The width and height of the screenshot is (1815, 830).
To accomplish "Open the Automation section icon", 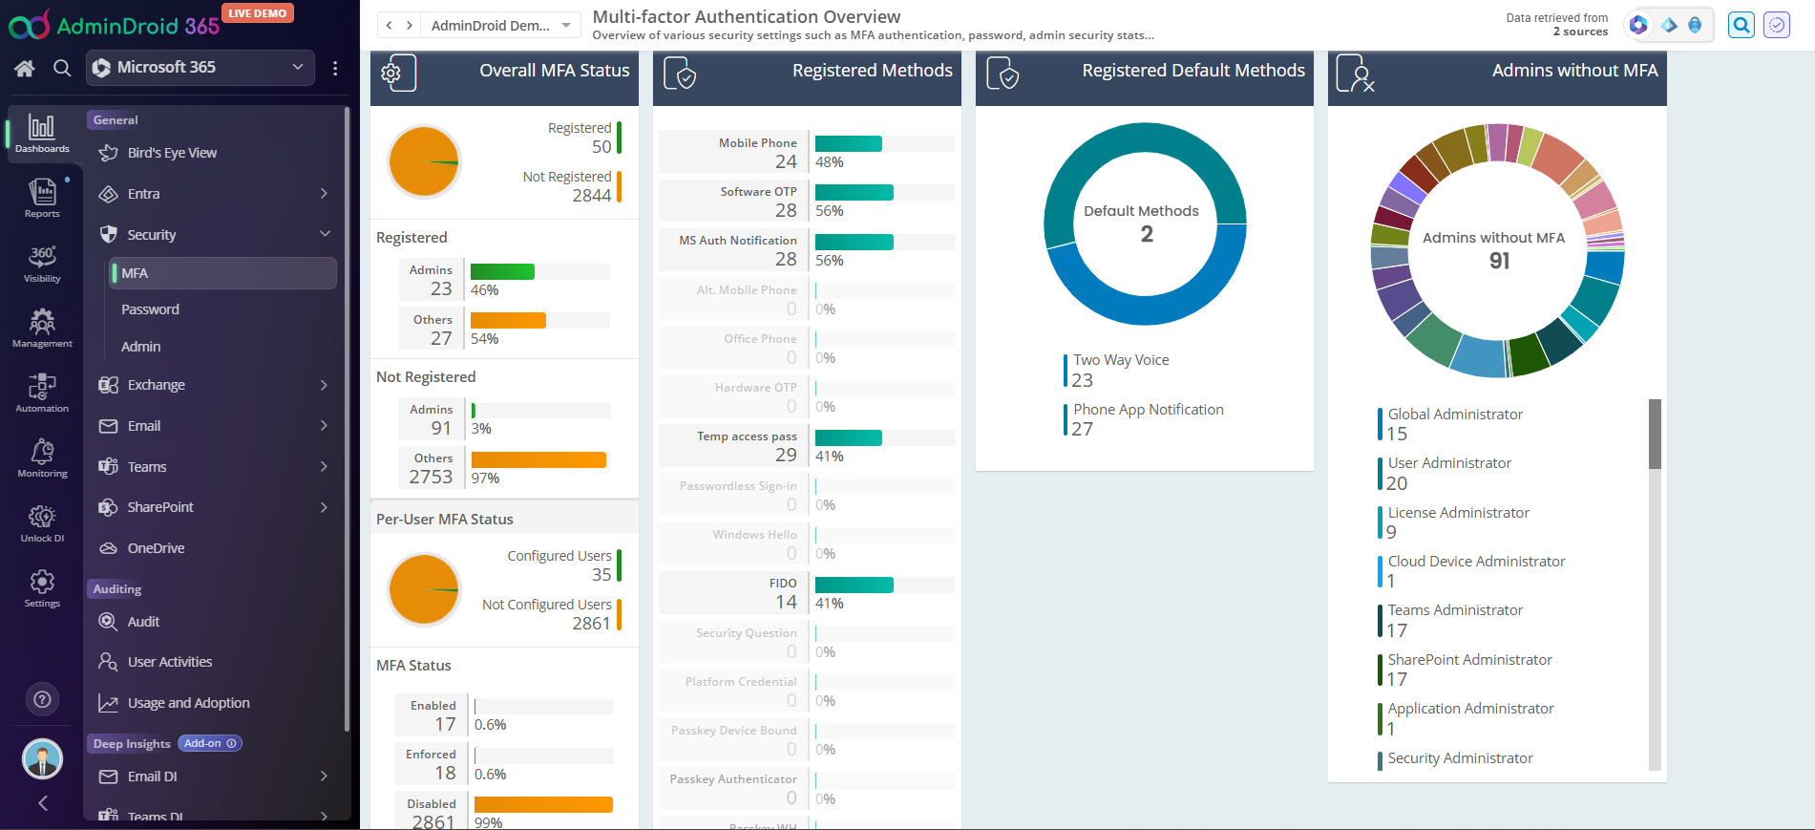I will coord(42,393).
